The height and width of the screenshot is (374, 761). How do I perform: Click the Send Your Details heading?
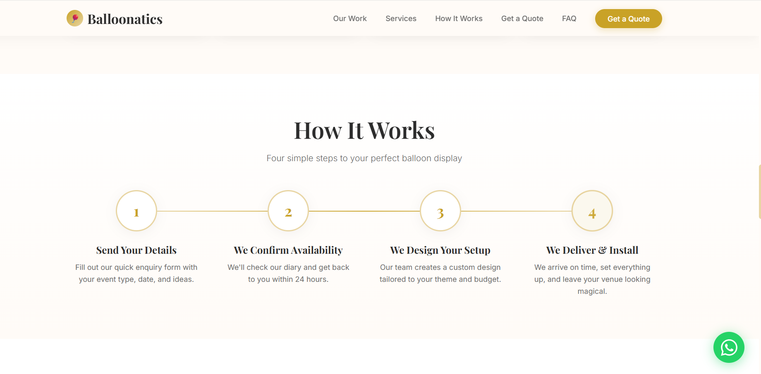(136, 250)
